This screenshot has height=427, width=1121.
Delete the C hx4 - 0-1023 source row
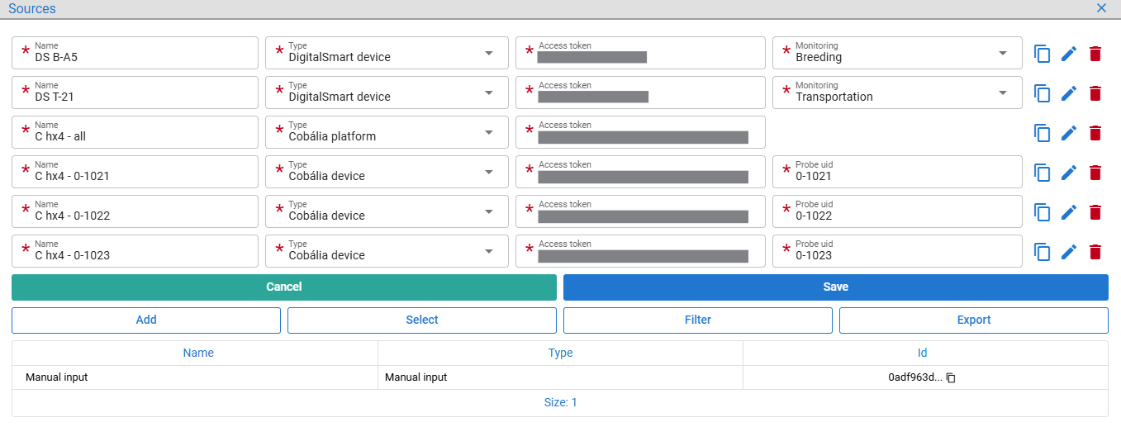click(x=1095, y=252)
